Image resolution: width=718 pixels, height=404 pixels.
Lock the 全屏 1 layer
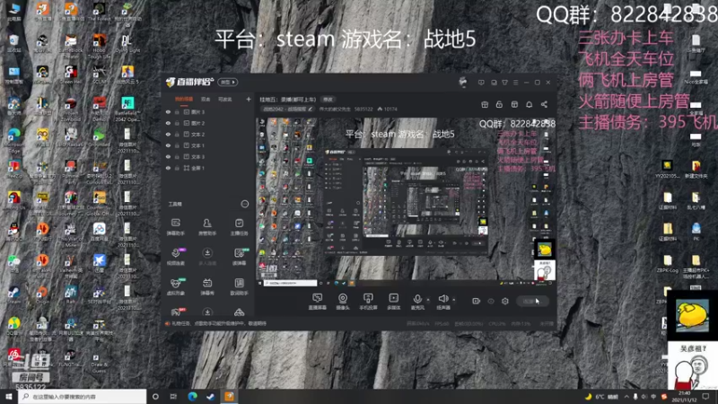[177, 168]
